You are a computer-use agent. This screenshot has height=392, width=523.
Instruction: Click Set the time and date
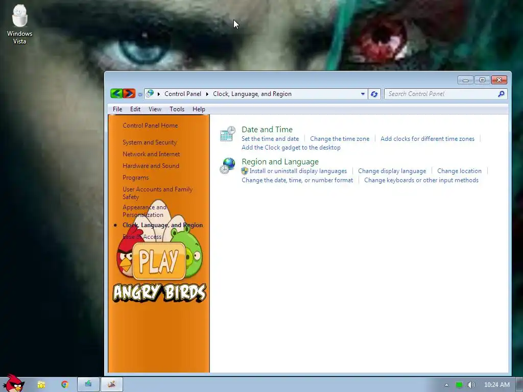tap(270, 139)
